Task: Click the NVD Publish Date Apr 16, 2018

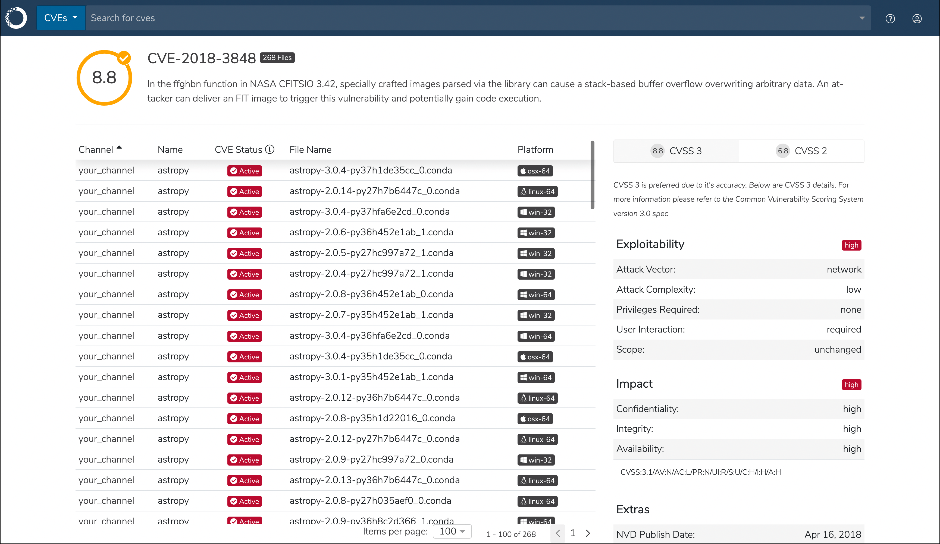Action: (833, 534)
